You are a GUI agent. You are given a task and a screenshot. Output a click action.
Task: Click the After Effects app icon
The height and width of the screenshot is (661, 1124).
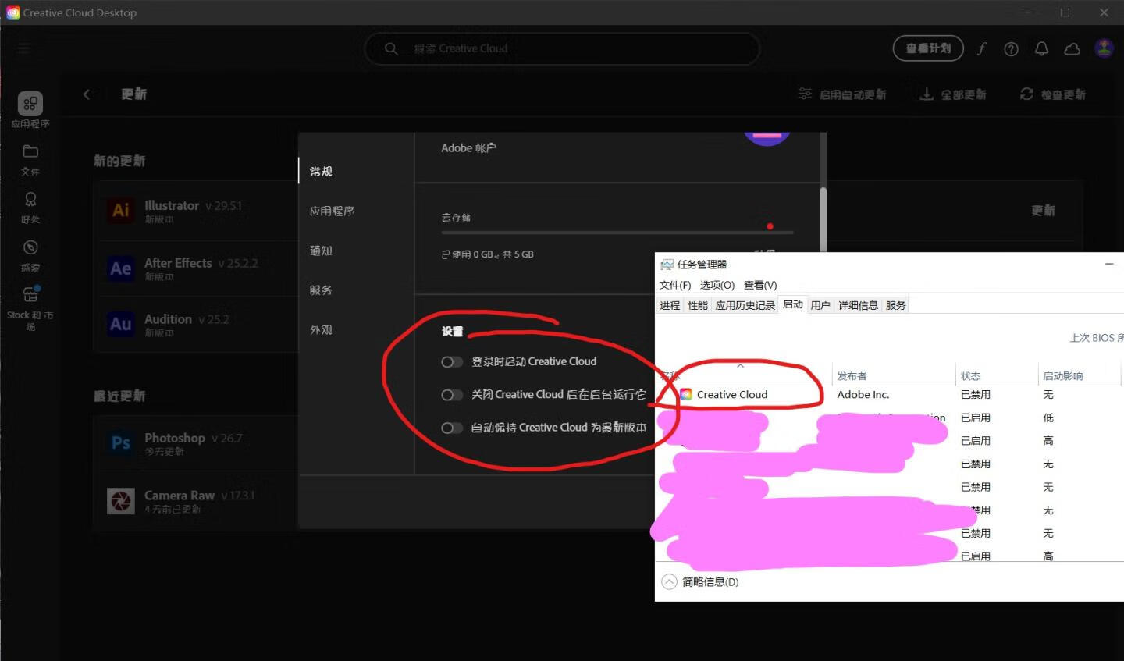[x=121, y=268]
